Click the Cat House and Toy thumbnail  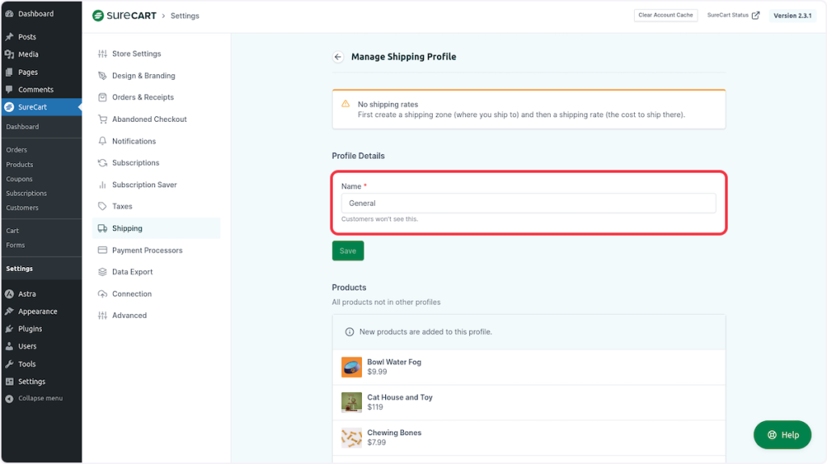point(351,403)
